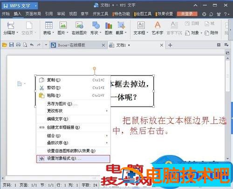Expand the 形状 dropdown arrow
Viewport: 233px width, 189px height.
100,33
